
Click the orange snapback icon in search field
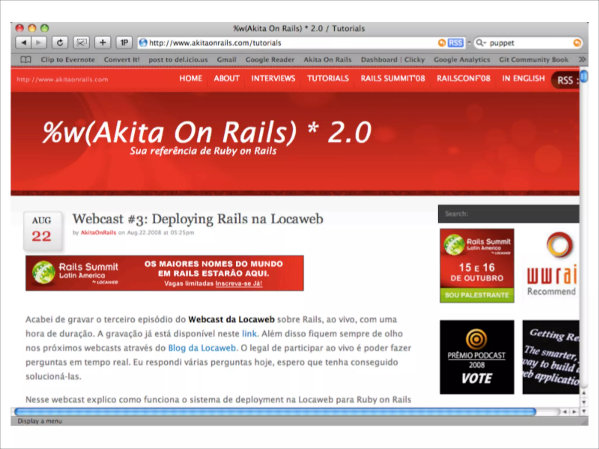(577, 43)
